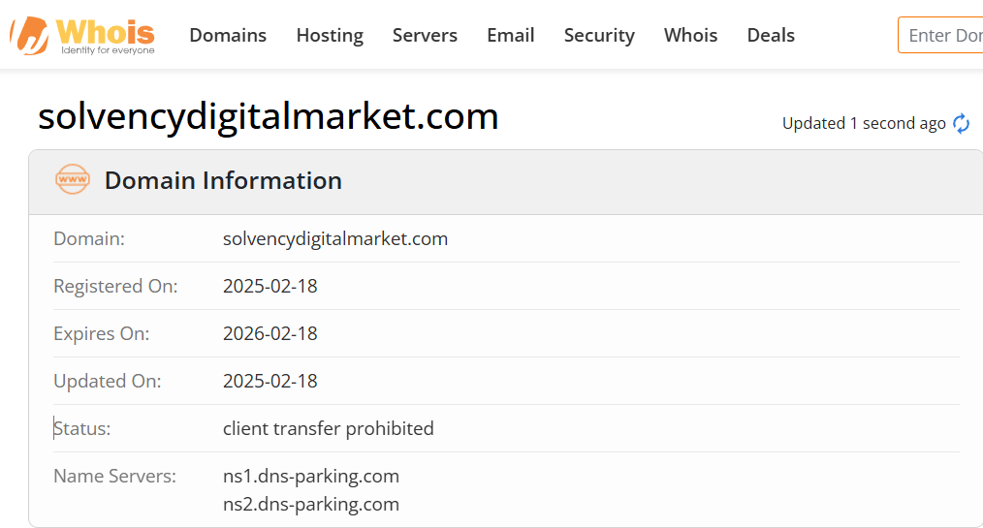Screen dimensions: 983x528
Task: Click the 'Registered On:' label
Action: (x=115, y=286)
